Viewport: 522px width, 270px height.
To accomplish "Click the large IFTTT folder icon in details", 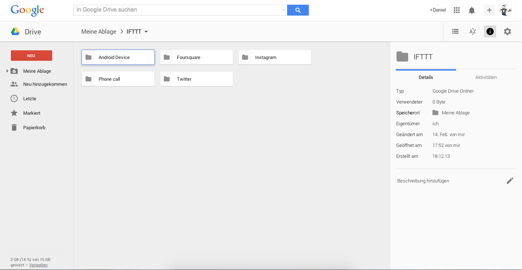I will (x=402, y=57).
